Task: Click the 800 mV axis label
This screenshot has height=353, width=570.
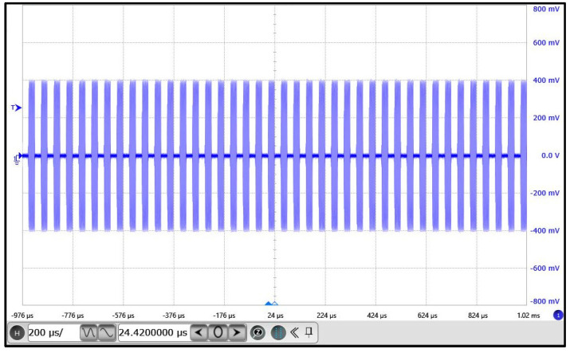Action: pyautogui.click(x=546, y=9)
